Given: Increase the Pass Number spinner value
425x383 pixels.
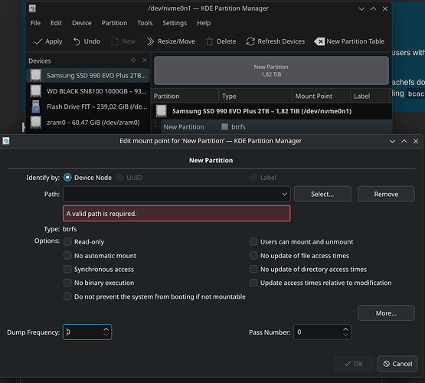Looking at the screenshot, I should click(x=345, y=329).
